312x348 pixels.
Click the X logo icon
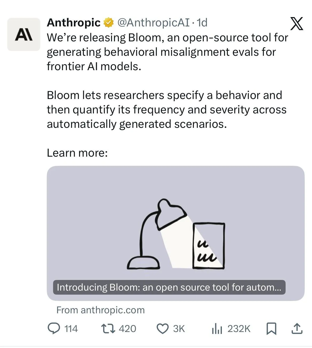point(297,24)
